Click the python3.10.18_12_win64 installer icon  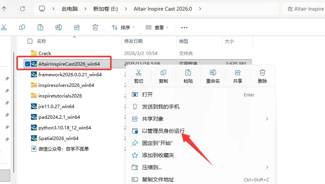coord(34,128)
